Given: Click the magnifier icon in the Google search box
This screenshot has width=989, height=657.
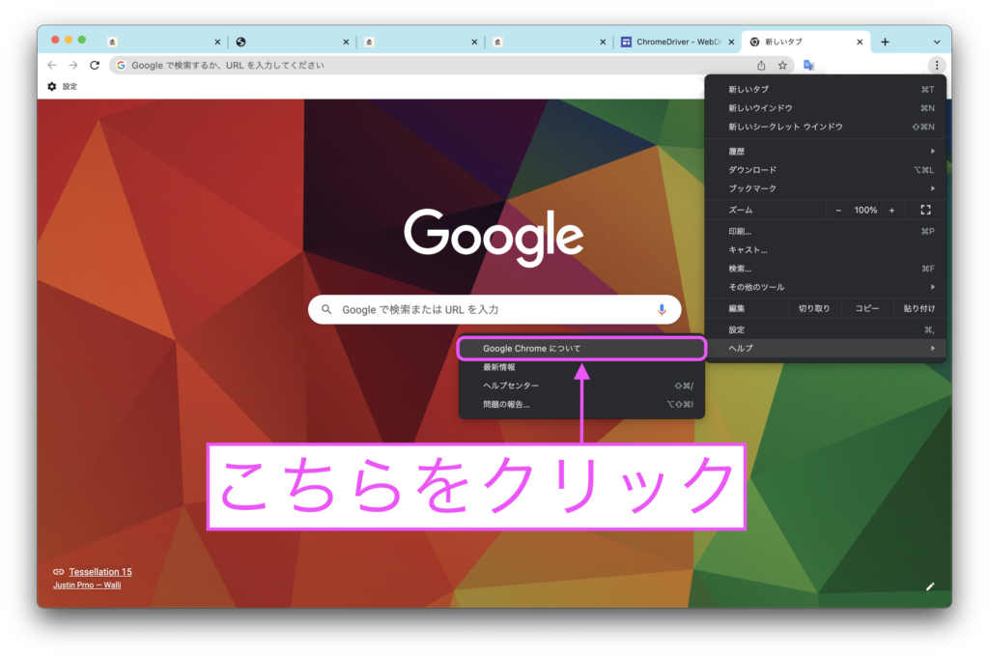Looking at the screenshot, I should 326,309.
